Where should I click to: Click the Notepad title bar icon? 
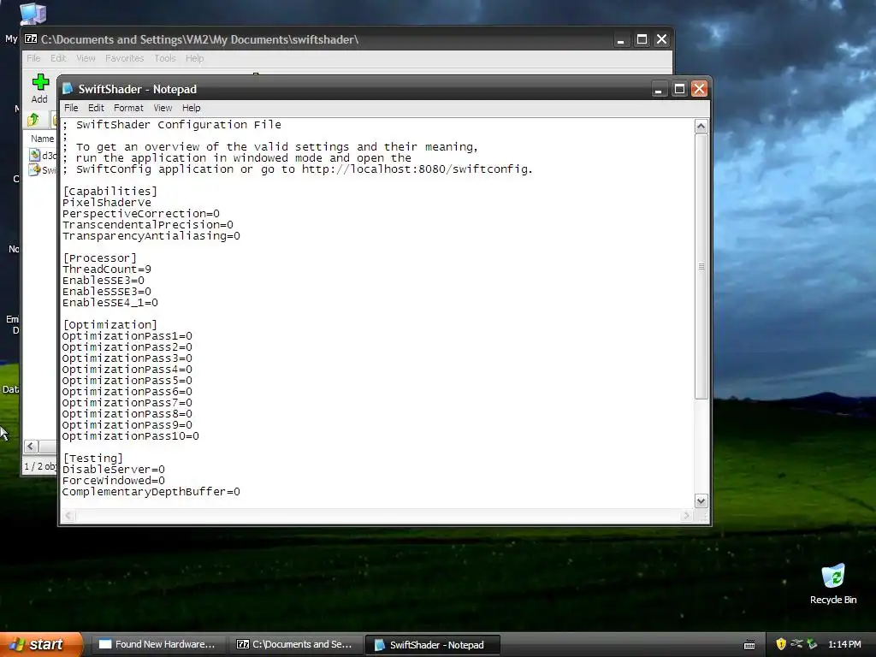pos(68,89)
